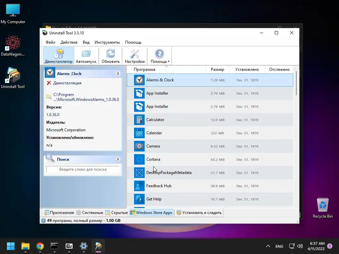Click the info icon in the status bar

43,221
